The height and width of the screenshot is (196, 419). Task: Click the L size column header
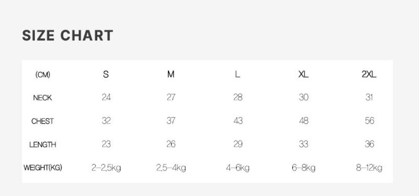pos(238,74)
